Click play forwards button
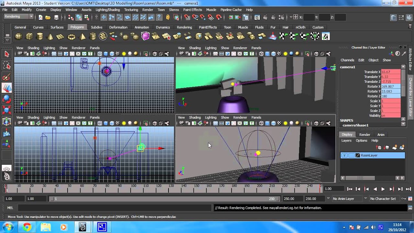Image resolution: width=414 pixels, height=233 pixels. pyautogui.click(x=383, y=189)
